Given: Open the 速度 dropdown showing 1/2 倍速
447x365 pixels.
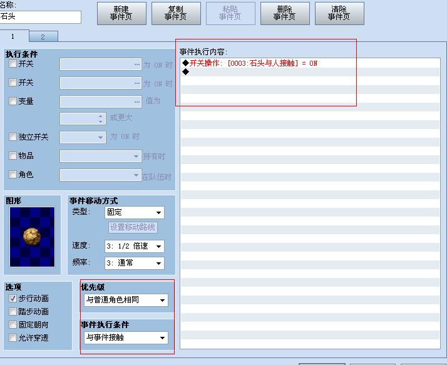Looking at the screenshot, I should (135, 246).
